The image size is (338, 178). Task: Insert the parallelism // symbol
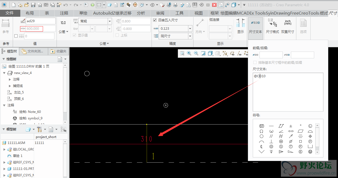(x=271, y=136)
